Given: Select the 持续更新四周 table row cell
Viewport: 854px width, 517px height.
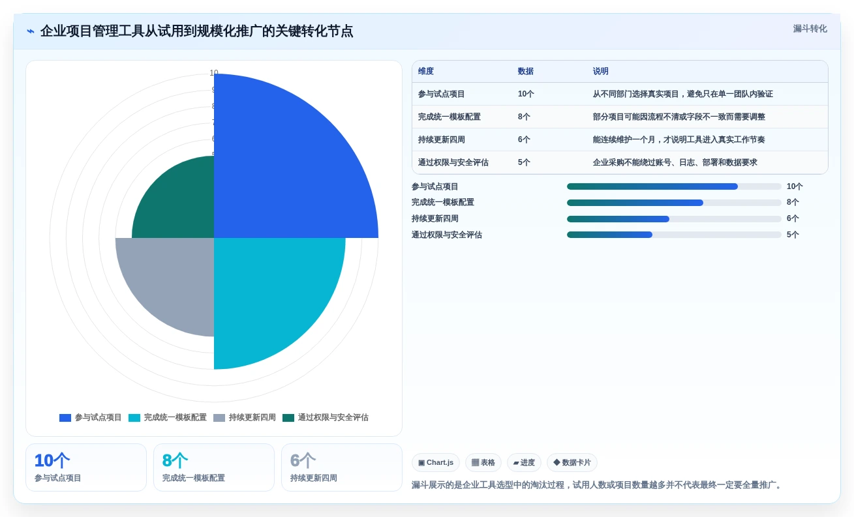Looking at the screenshot, I should (442, 140).
